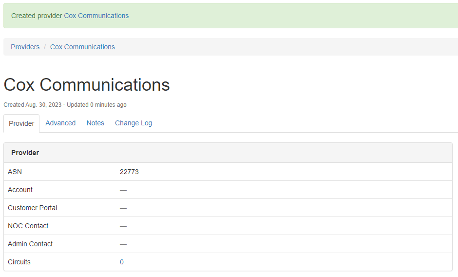
Task: Select the Account row label
Action: click(20, 190)
